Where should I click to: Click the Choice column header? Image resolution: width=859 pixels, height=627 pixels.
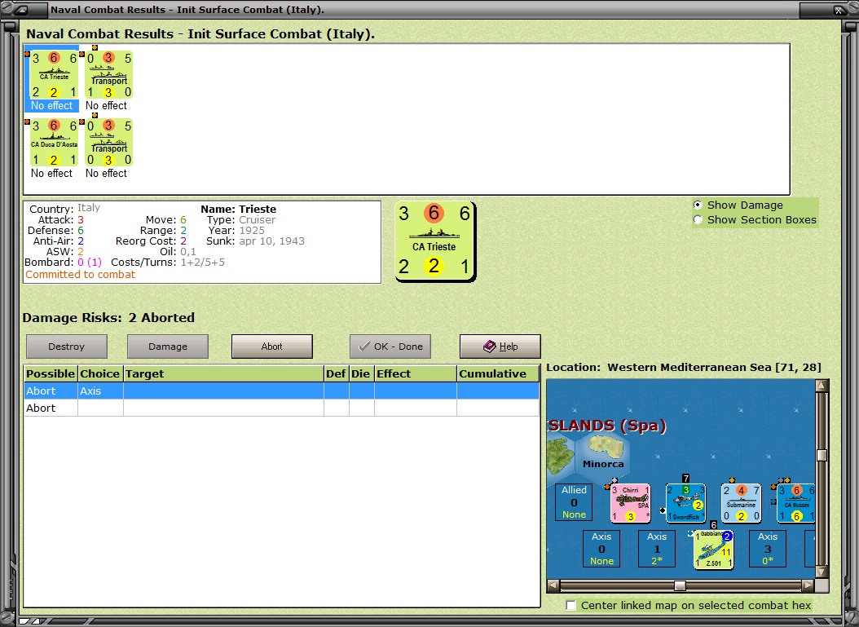[x=99, y=373]
